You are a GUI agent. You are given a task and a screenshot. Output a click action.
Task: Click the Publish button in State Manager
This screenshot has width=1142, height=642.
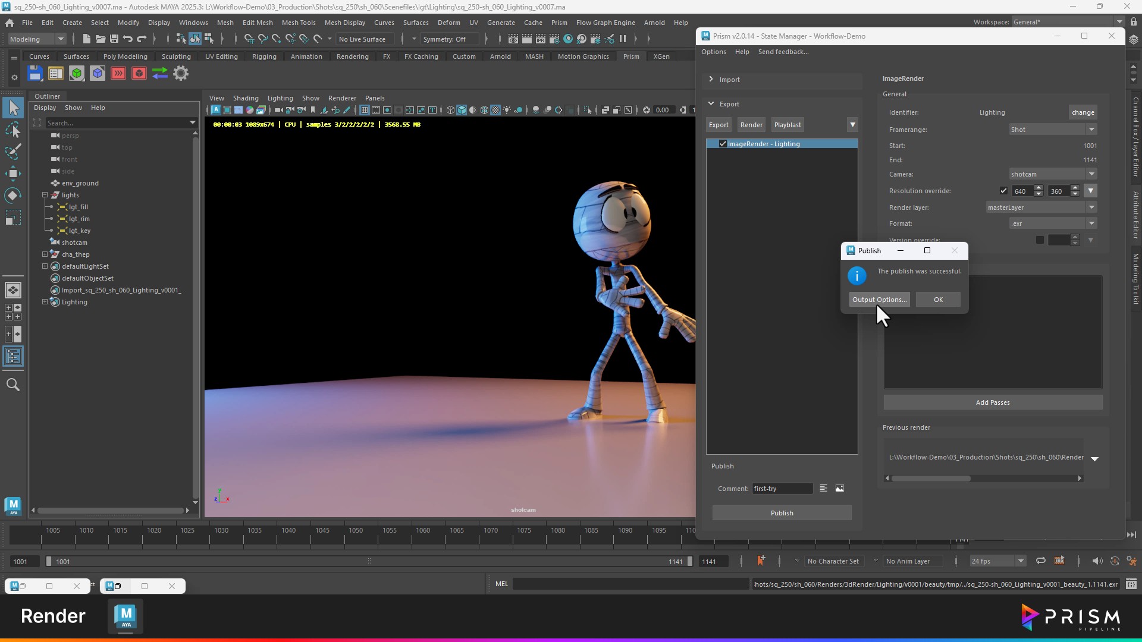782,513
